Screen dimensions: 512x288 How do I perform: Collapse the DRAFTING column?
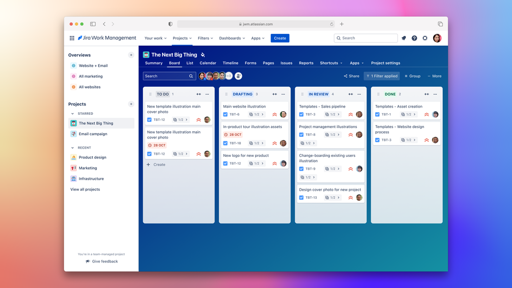pos(275,94)
